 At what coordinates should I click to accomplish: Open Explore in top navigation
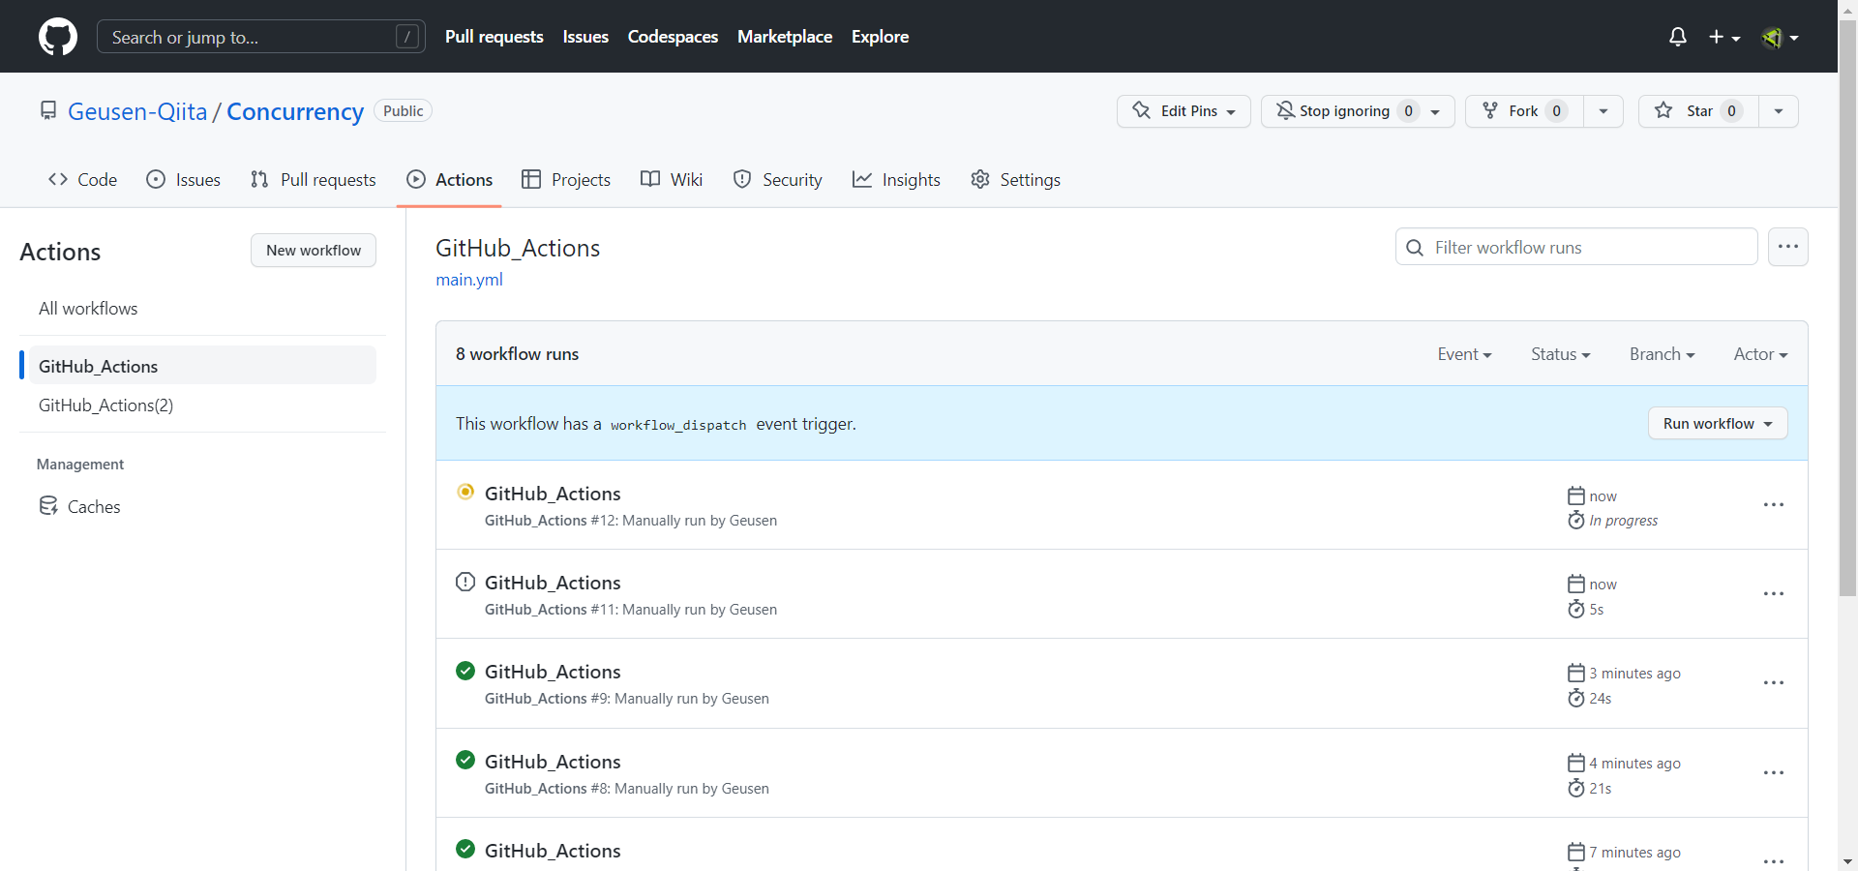point(880,37)
